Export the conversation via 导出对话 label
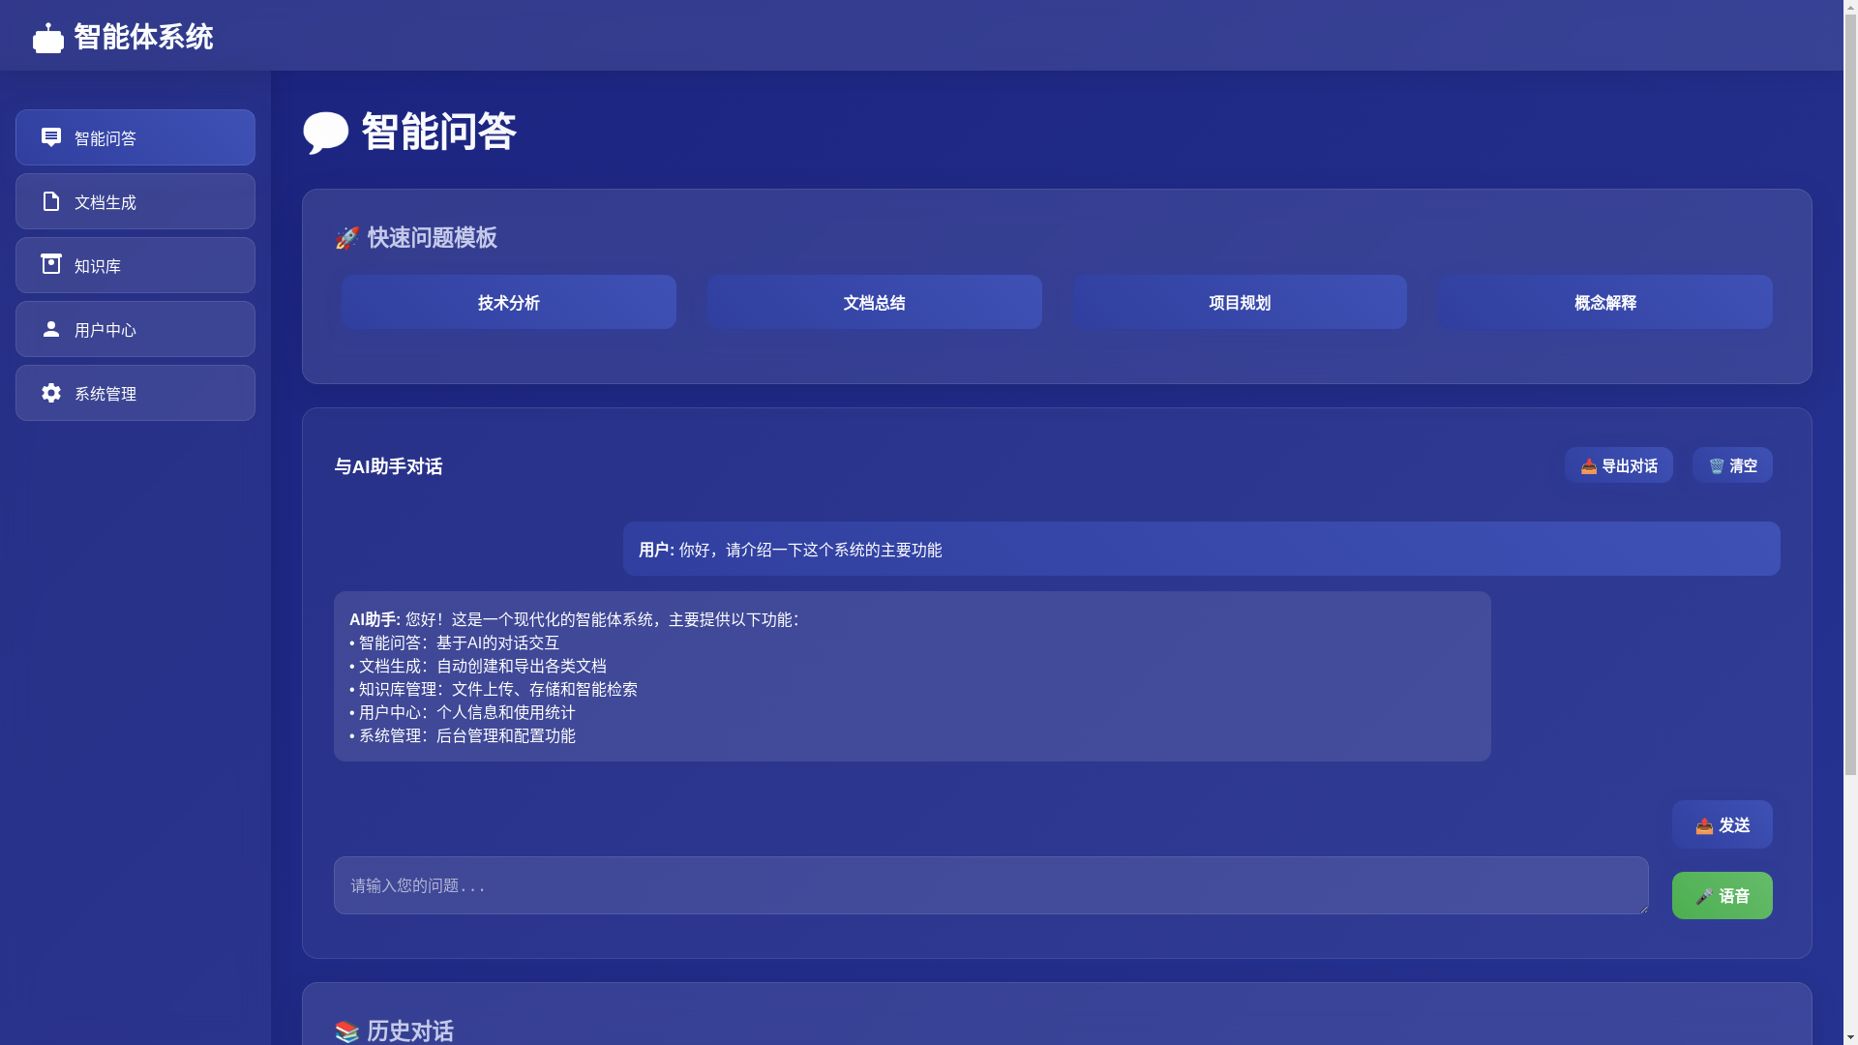 1630,466
